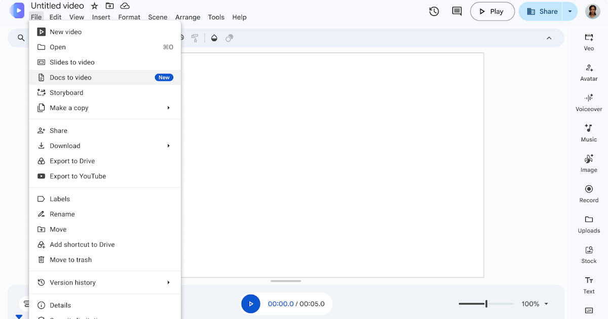Click the timeline zoom slider
The width and height of the screenshot is (608, 319).
pyautogui.click(x=486, y=304)
